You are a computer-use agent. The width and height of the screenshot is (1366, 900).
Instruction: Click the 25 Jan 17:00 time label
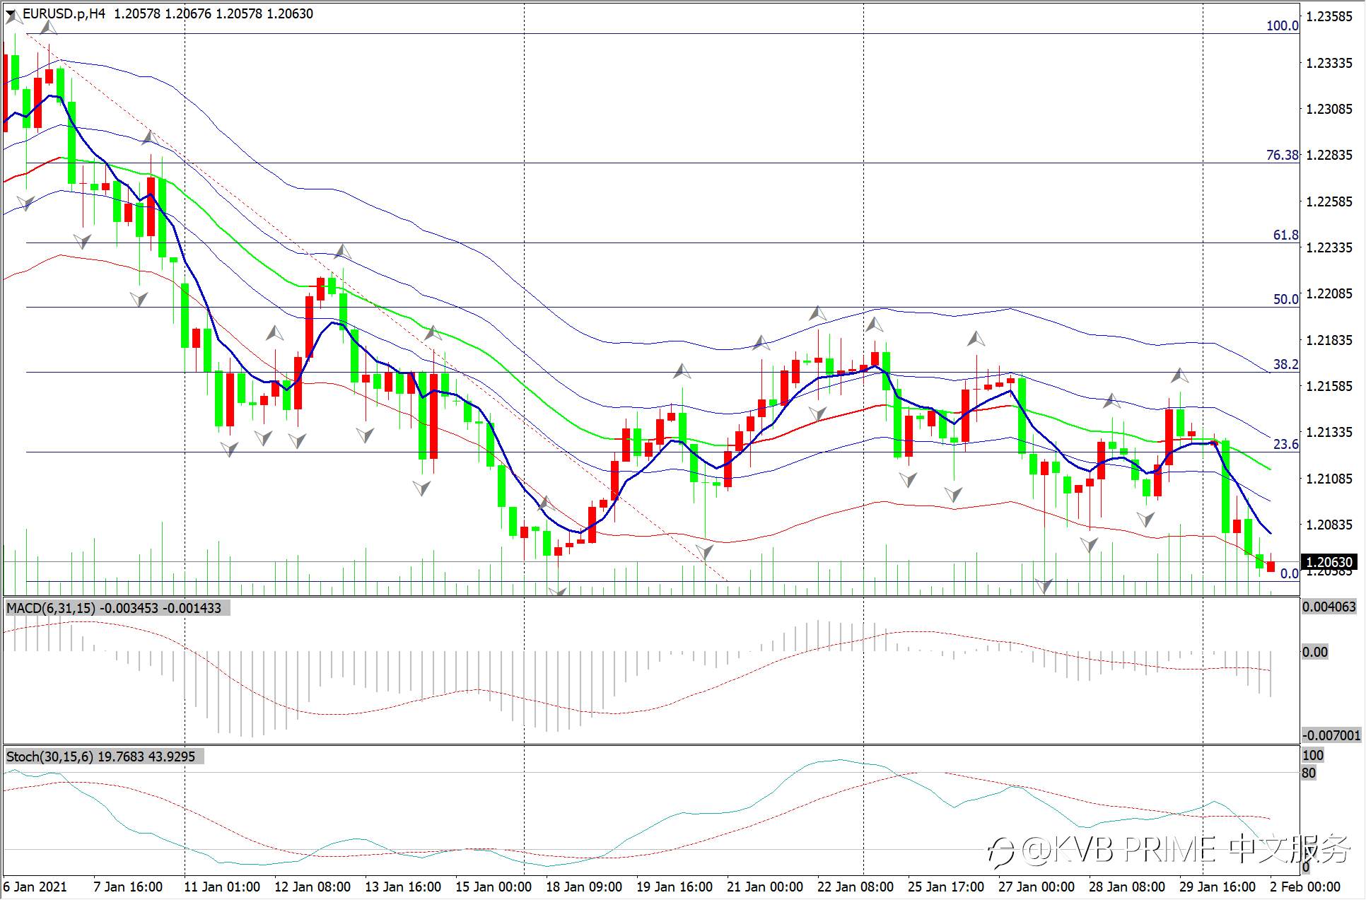tap(946, 887)
